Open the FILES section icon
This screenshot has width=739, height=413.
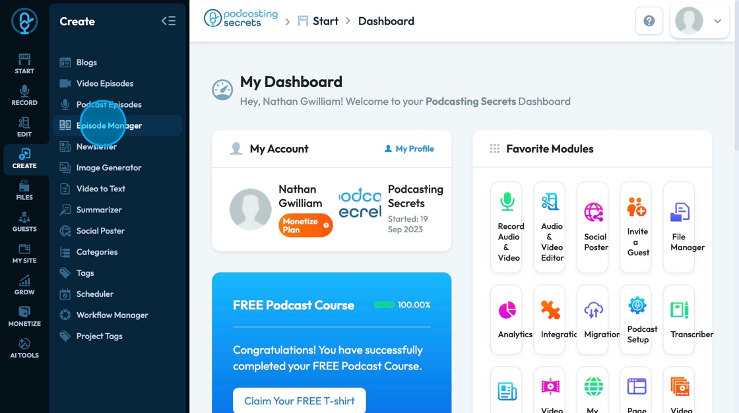[24, 186]
